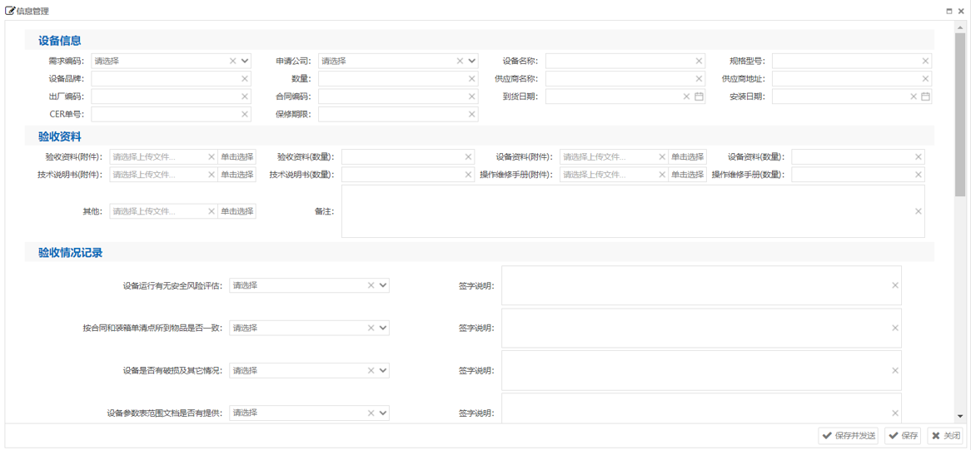The image size is (971, 450).
Task: Click the vertical scrollbar down arrow
Action: click(960, 417)
